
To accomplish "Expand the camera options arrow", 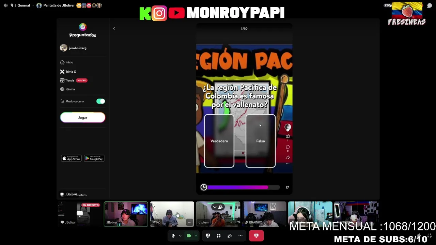I will pyautogui.click(x=196, y=235).
